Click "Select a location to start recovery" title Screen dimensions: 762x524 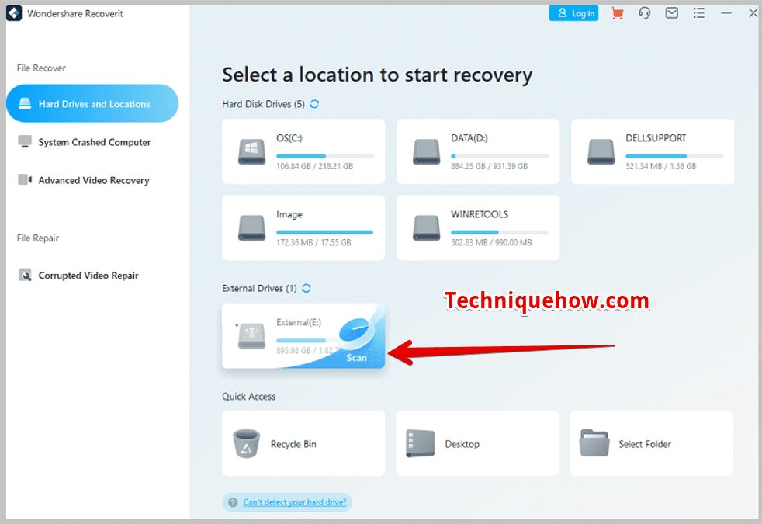pyautogui.click(x=377, y=75)
